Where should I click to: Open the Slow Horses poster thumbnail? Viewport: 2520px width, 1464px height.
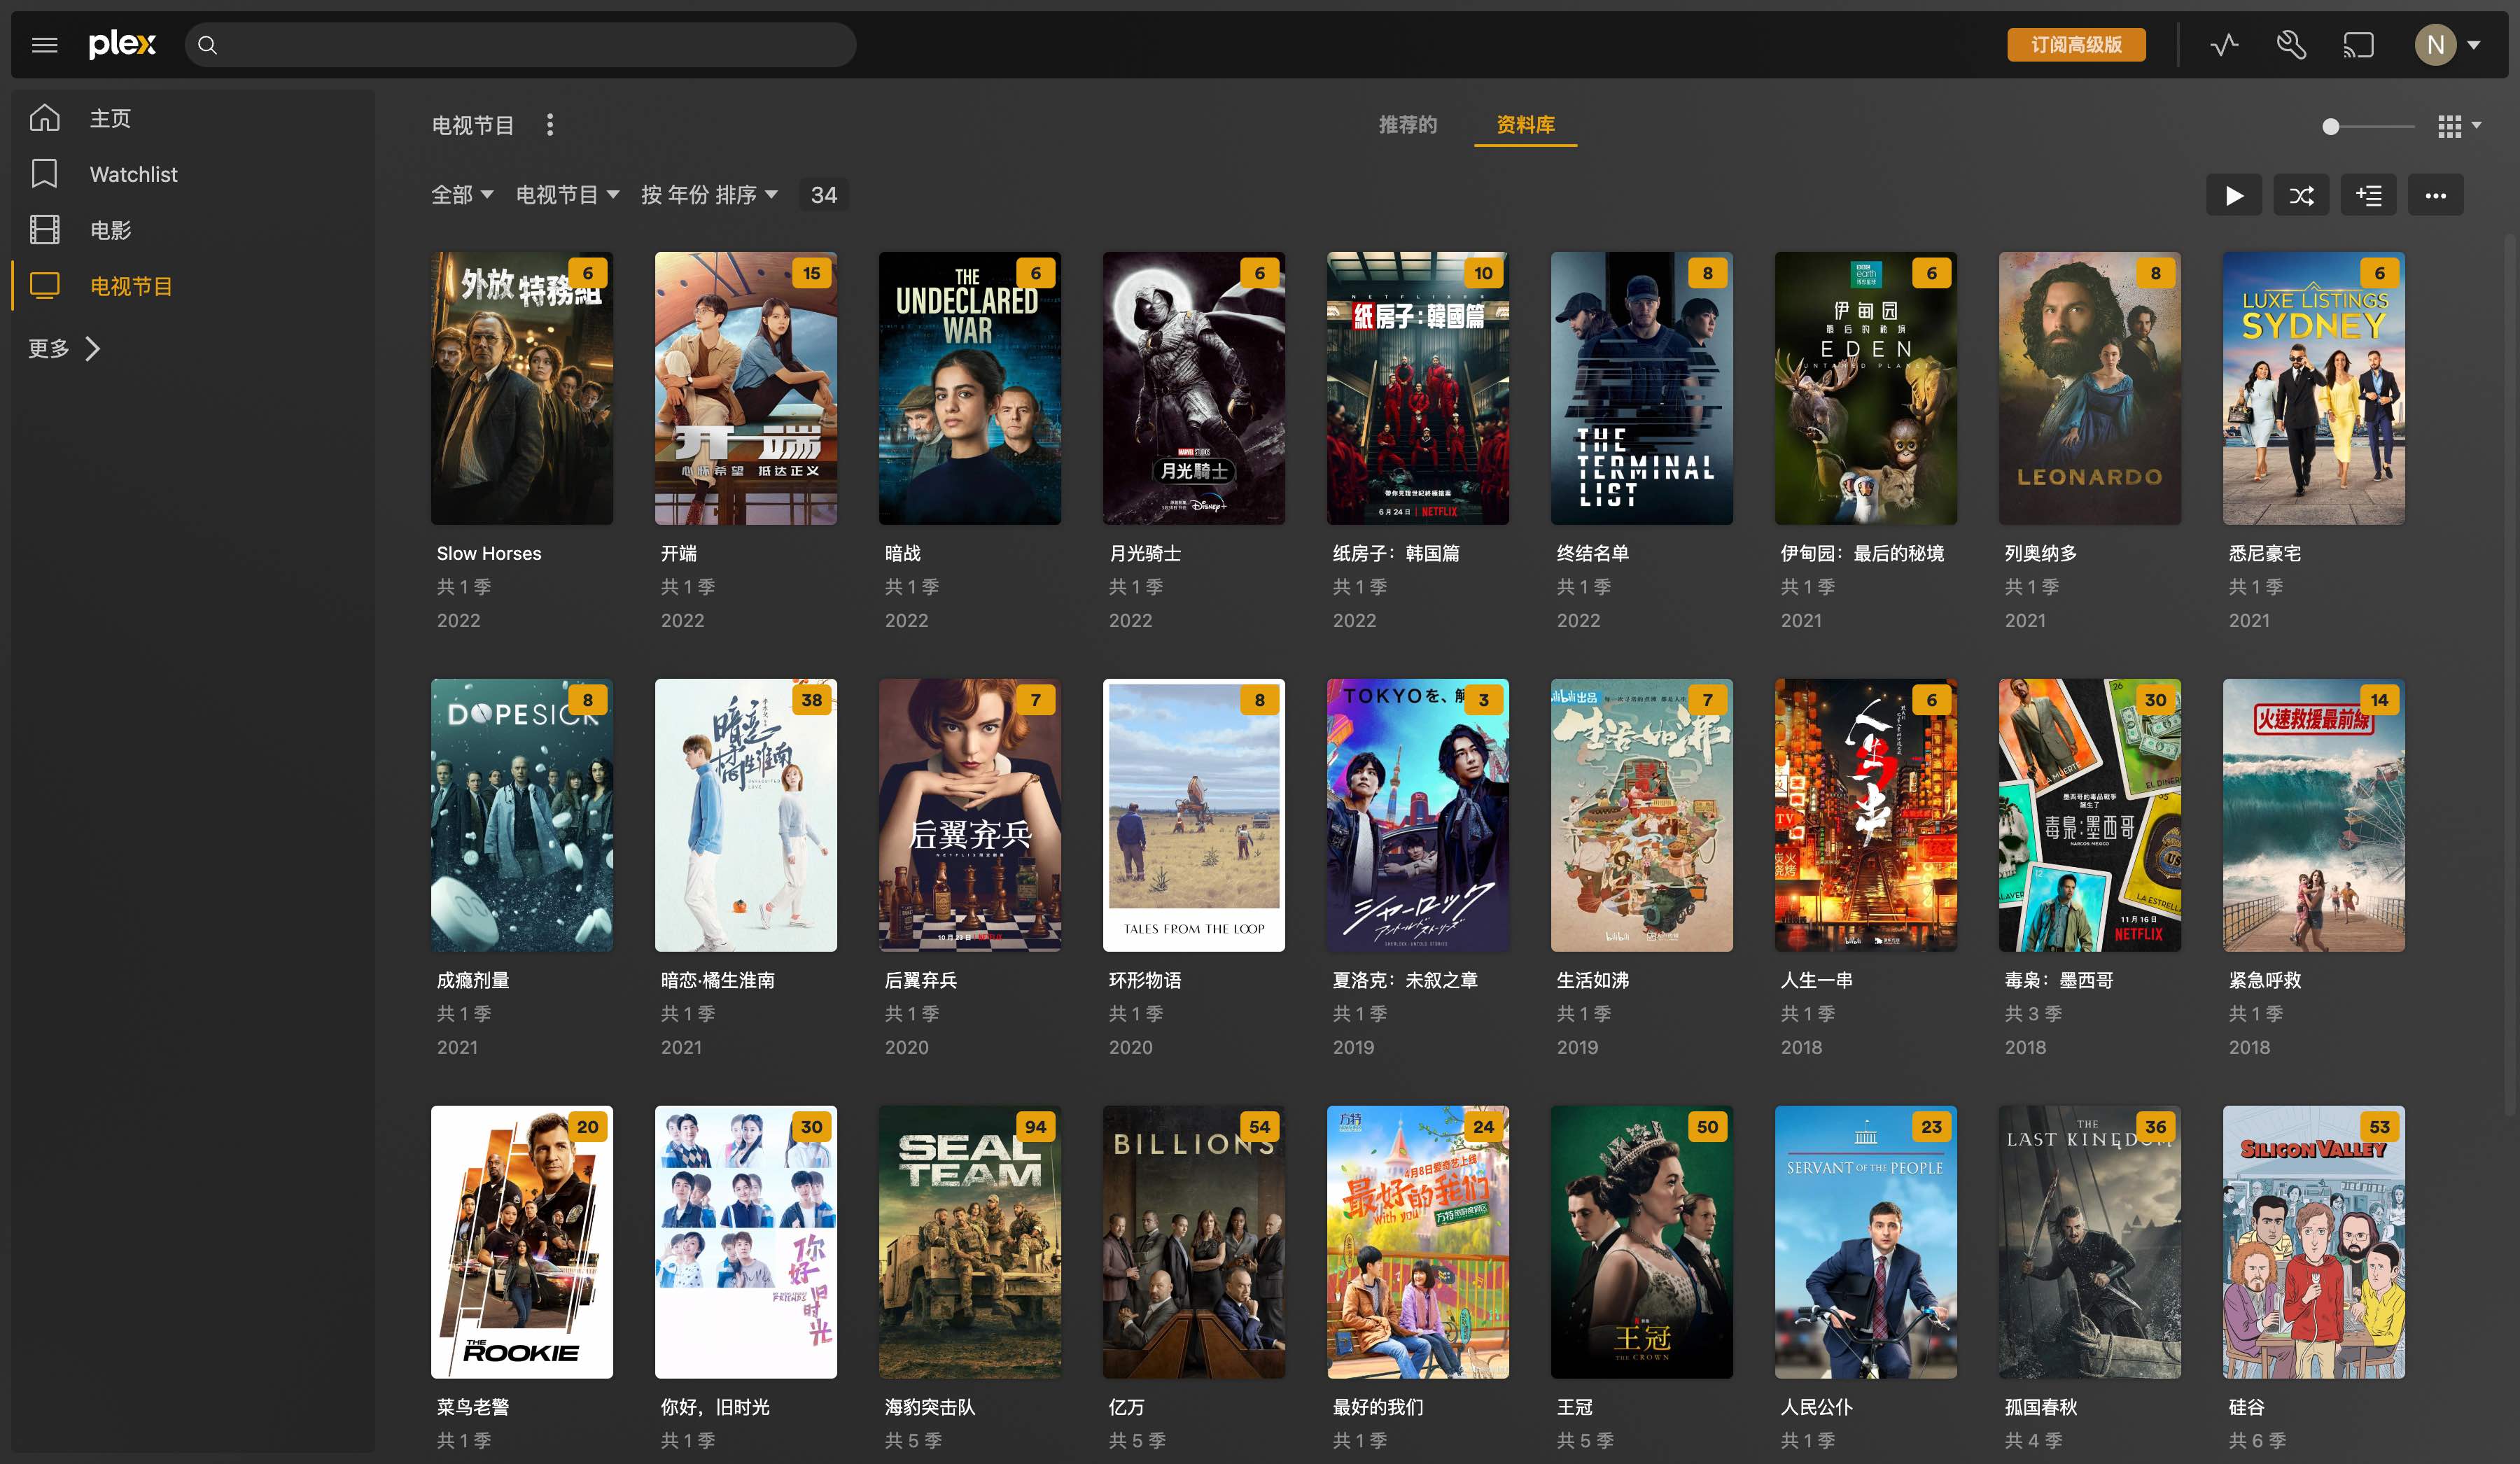[x=521, y=388]
